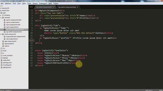163x91 pixels.
Task: Open the Help menu
Action: pos(50,3)
